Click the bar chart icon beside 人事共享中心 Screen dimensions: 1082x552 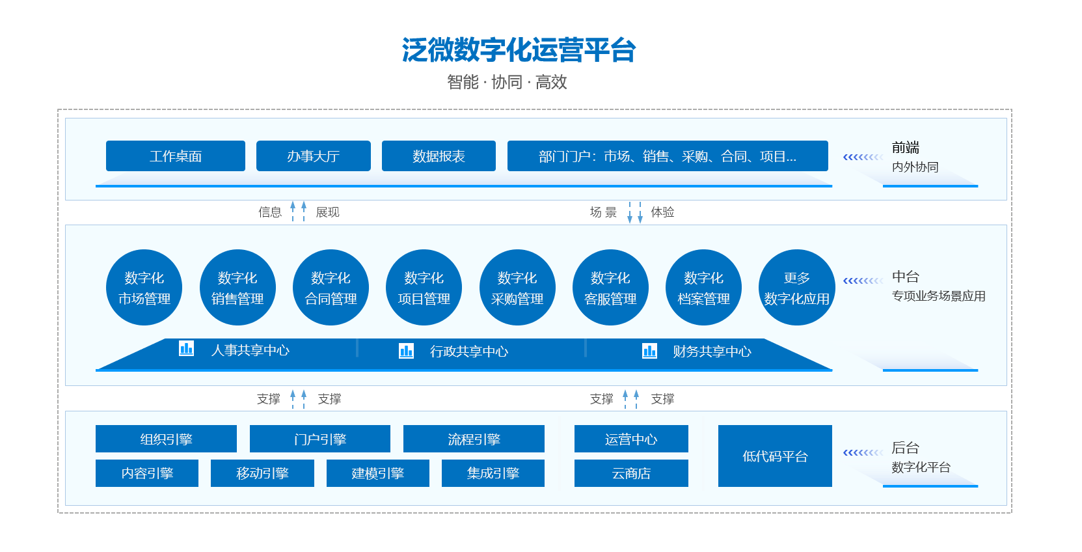pyautogui.click(x=186, y=349)
